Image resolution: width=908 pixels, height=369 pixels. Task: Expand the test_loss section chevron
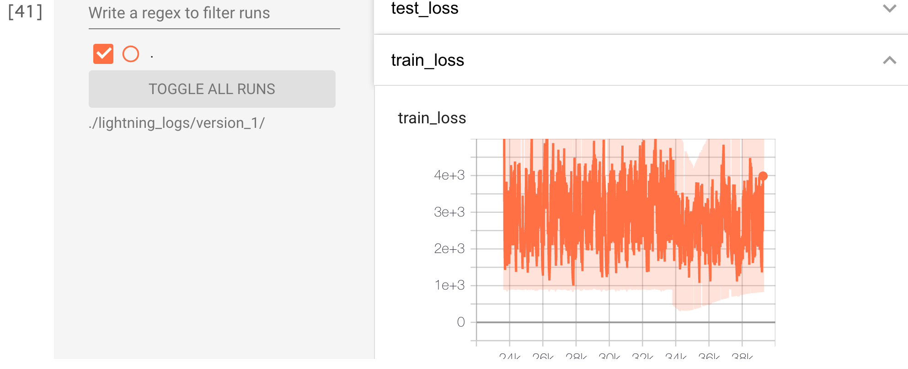coord(889,9)
